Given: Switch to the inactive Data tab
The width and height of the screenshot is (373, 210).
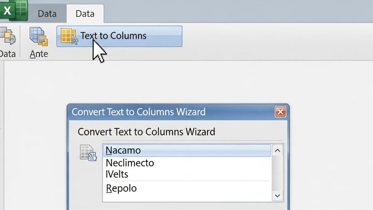Looking at the screenshot, I should pos(47,14).
